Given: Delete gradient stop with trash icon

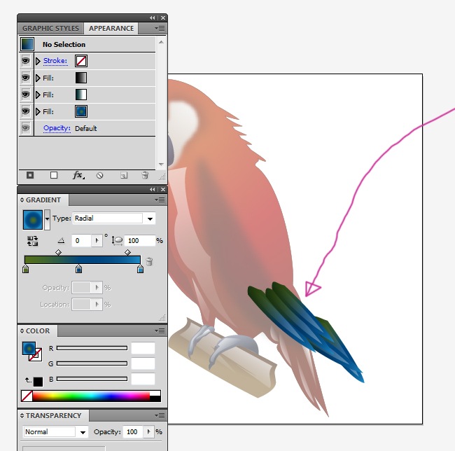Looking at the screenshot, I should click(149, 261).
